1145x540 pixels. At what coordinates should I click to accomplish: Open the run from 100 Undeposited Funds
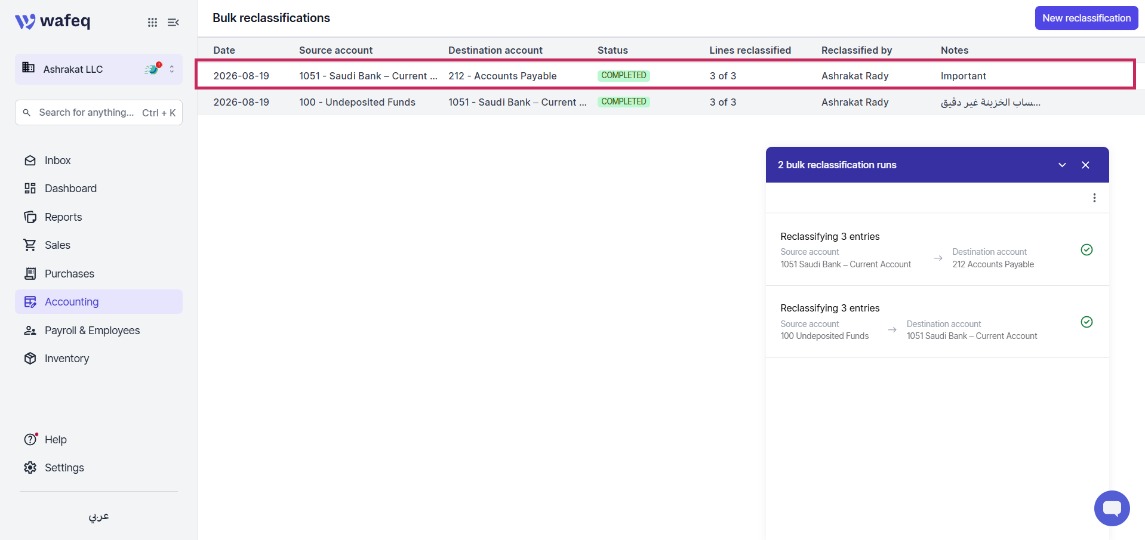pyautogui.click(x=937, y=322)
